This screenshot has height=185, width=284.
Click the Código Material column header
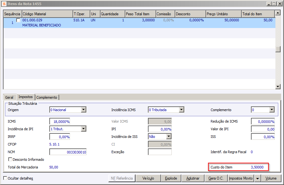point(47,14)
